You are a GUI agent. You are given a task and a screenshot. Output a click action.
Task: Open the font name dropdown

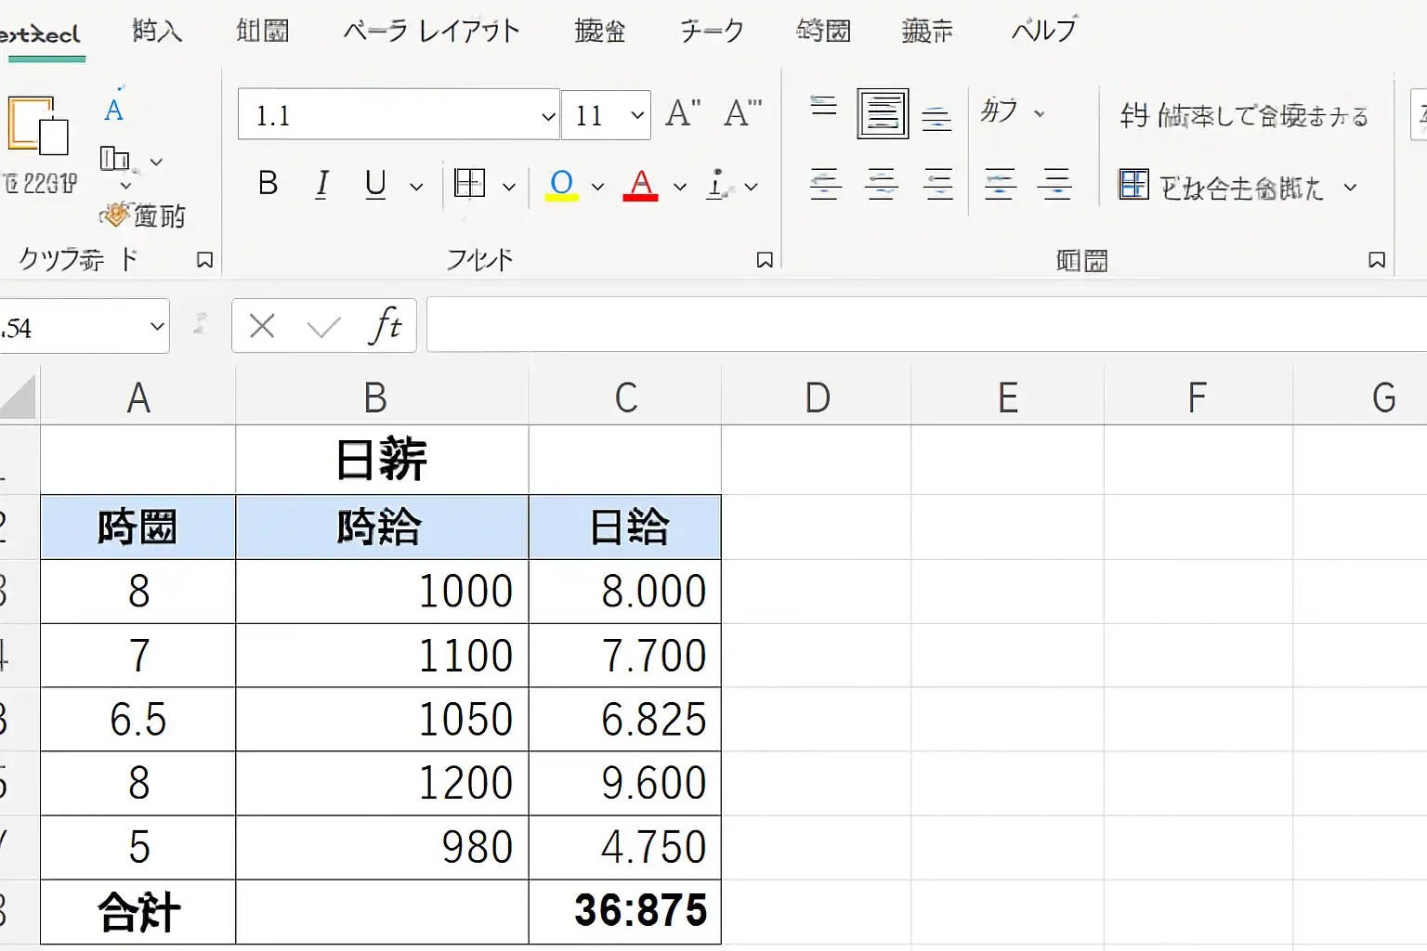pyautogui.click(x=548, y=116)
